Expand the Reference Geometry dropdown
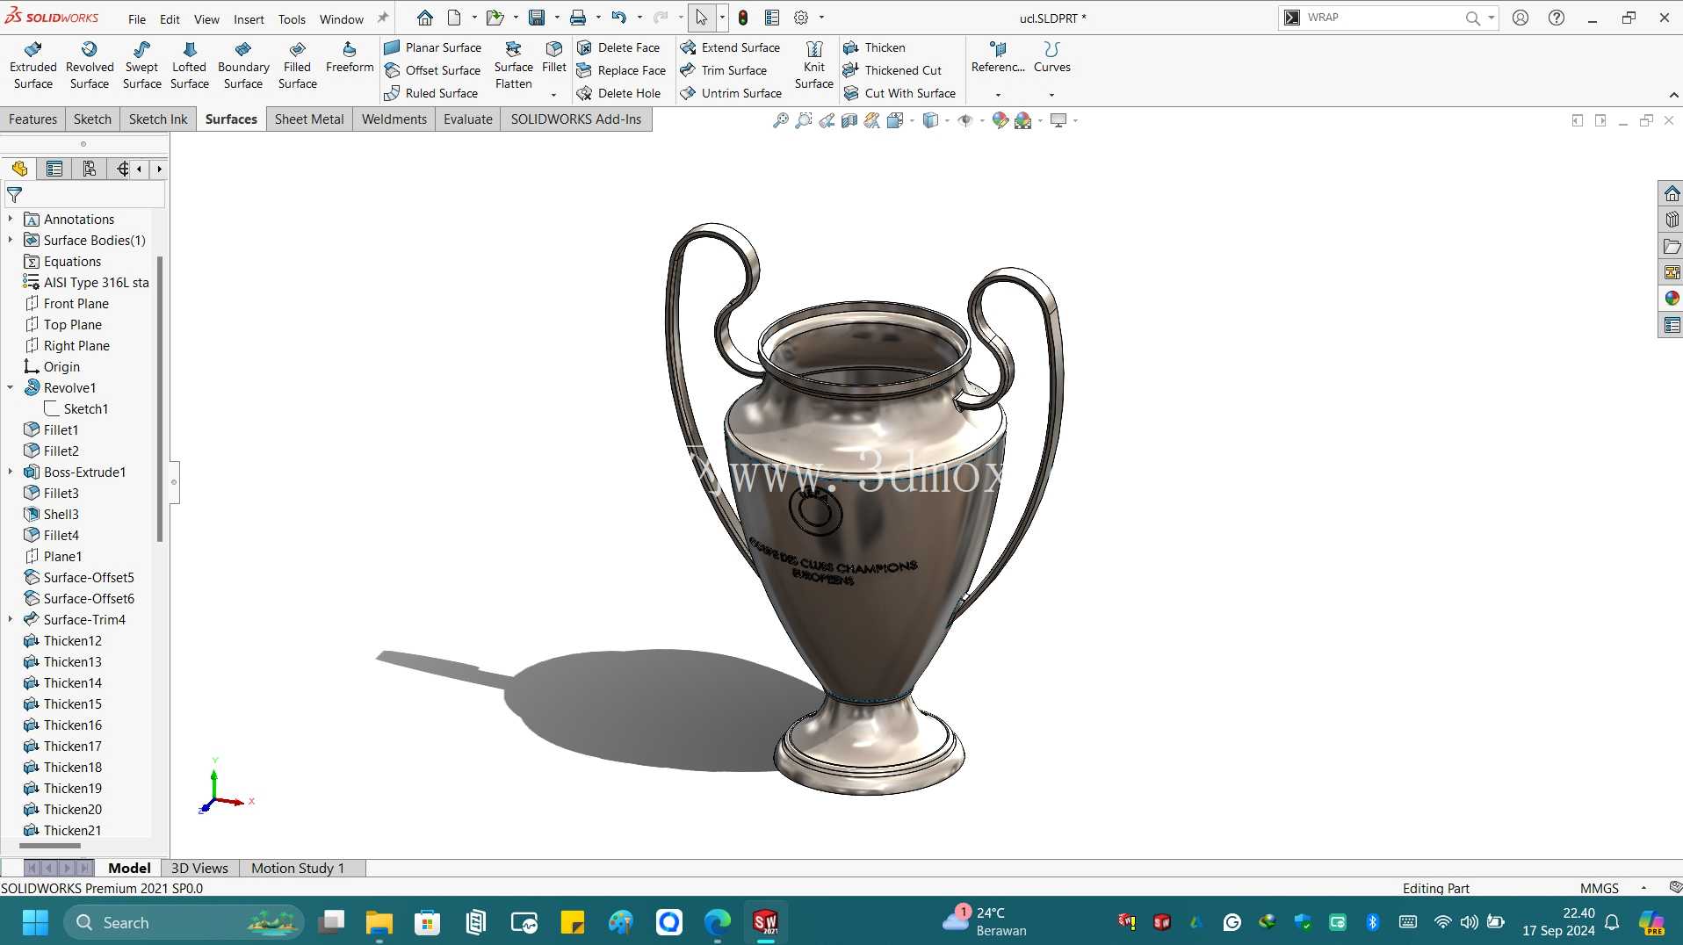The height and width of the screenshot is (945, 1683). pyautogui.click(x=998, y=95)
